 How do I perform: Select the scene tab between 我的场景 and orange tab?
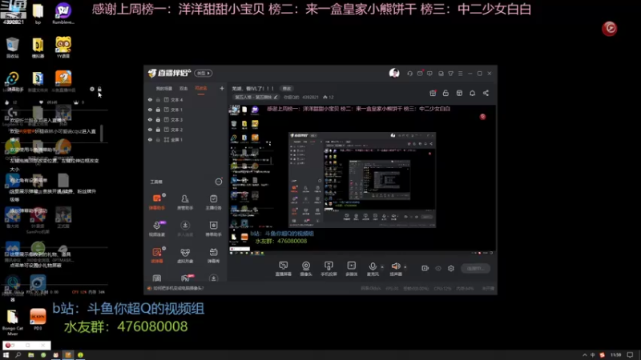point(183,88)
